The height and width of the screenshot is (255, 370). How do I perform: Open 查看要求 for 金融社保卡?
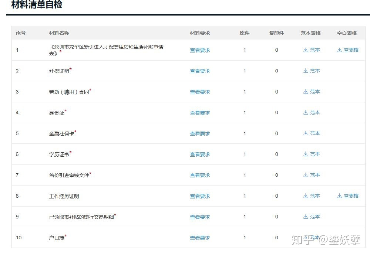tap(200, 134)
